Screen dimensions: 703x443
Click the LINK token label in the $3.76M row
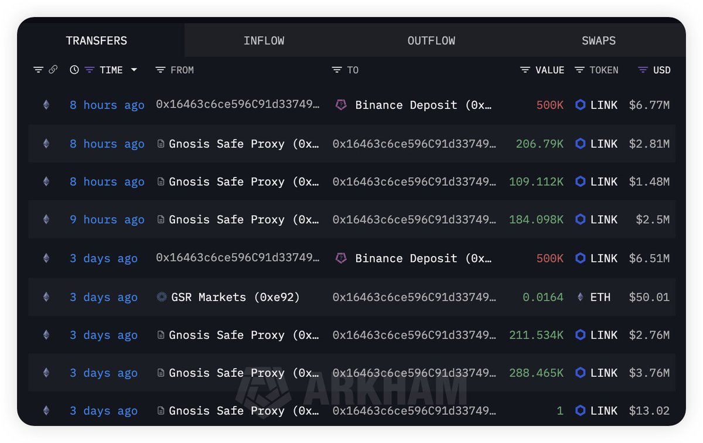click(x=604, y=373)
